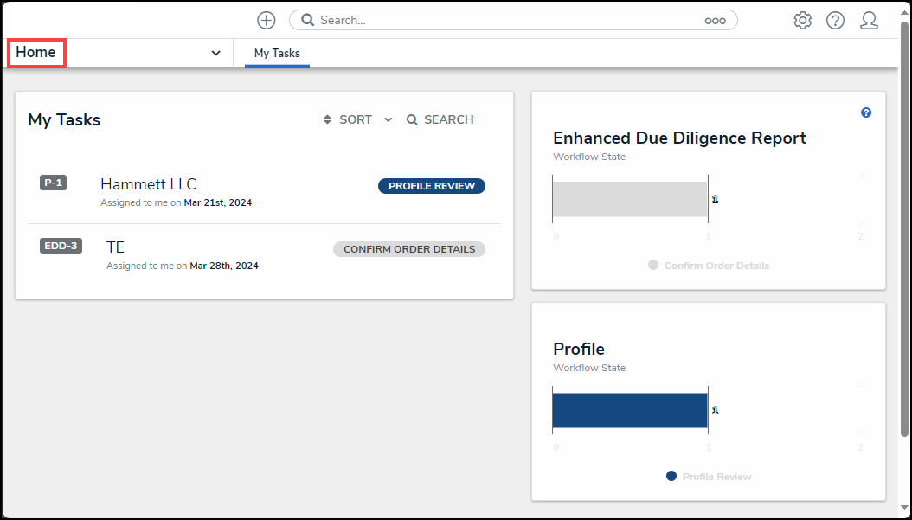The width and height of the screenshot is (912, 520).
Task: Click the gray Confirm Order Details bar
Action: tap(630, 200)
